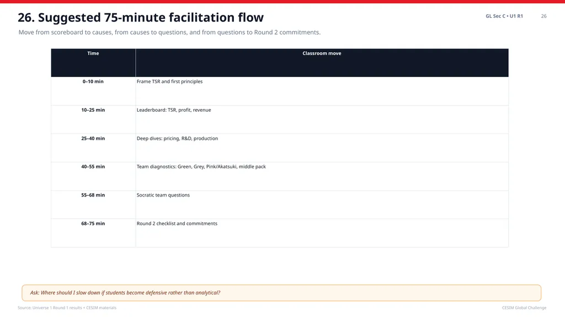This screenshot has width=565, height=317.
Task: Click the 'GL Sec C • U1 R1' header label
Action: coord(504,16)
